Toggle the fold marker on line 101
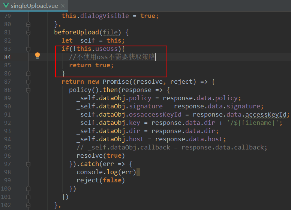Image resolution: width=291 pixels, height=210 pixels. click(x=28, y=197)
